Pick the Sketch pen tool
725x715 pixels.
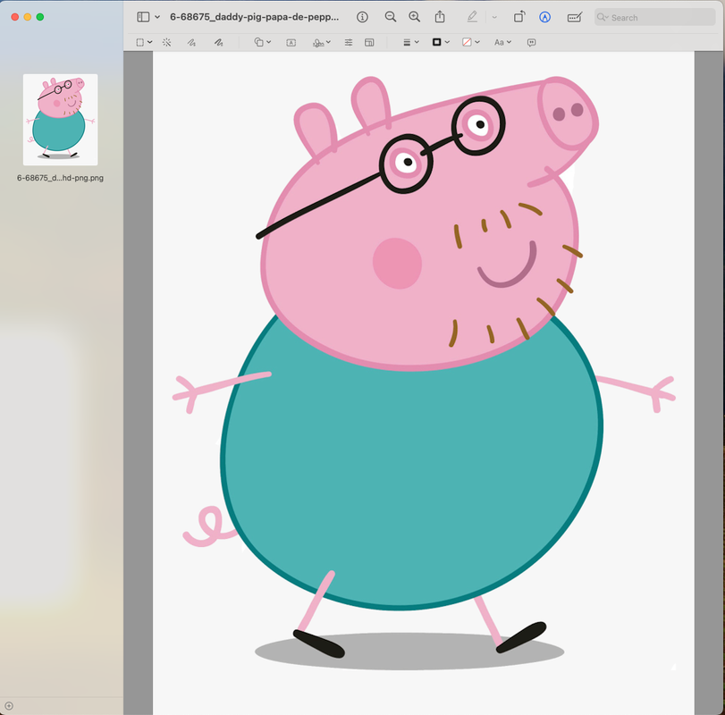pyautogui.click(x=191, y=43)
